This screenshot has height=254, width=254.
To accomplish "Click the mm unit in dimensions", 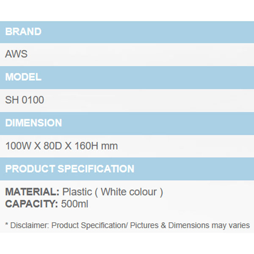I will (110, 146).
